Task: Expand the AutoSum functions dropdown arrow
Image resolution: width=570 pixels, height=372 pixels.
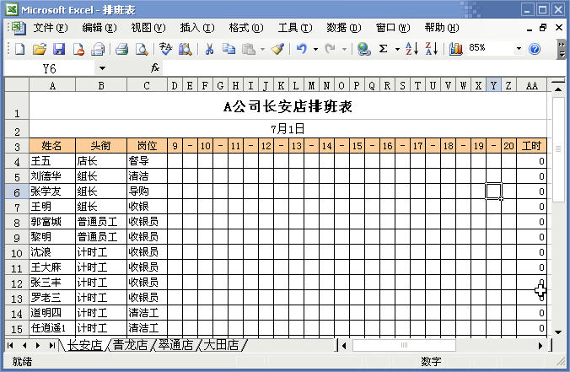Action: tap(397, 49)
